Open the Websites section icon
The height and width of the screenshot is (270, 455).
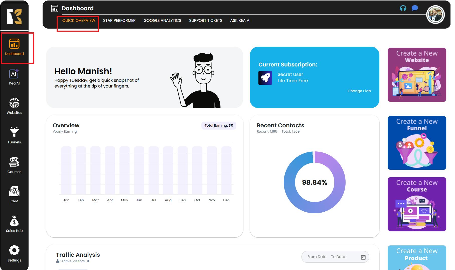14,103
